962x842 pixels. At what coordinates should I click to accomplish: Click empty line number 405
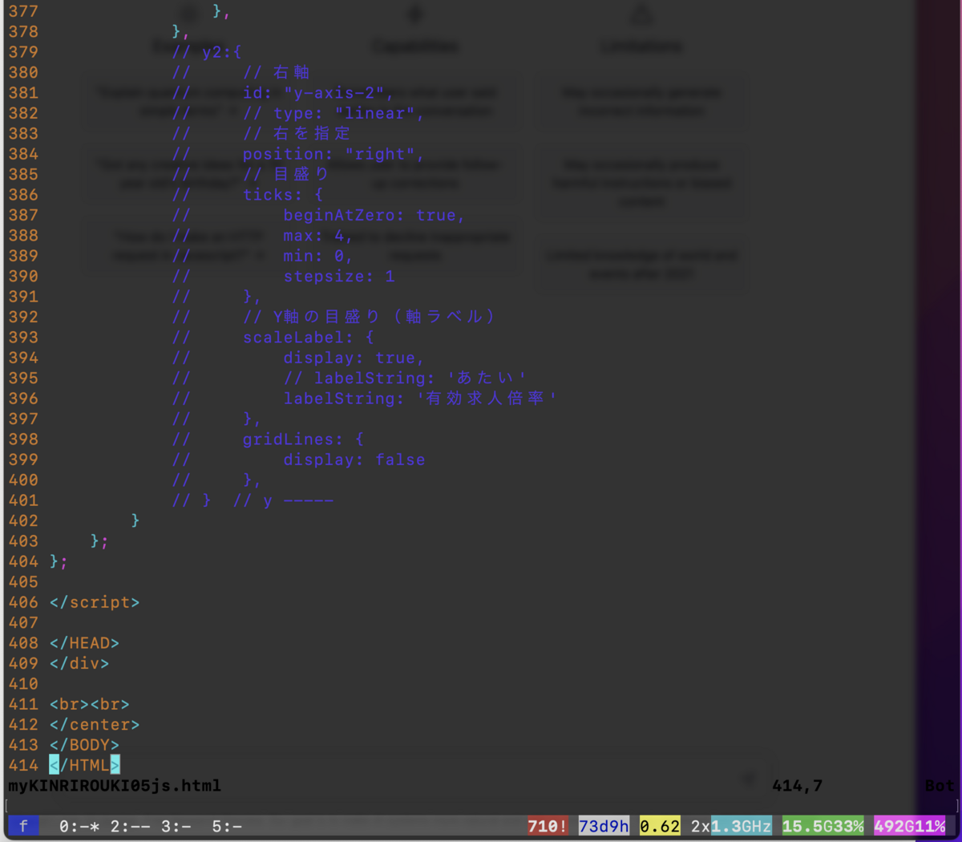coord(23,582)
